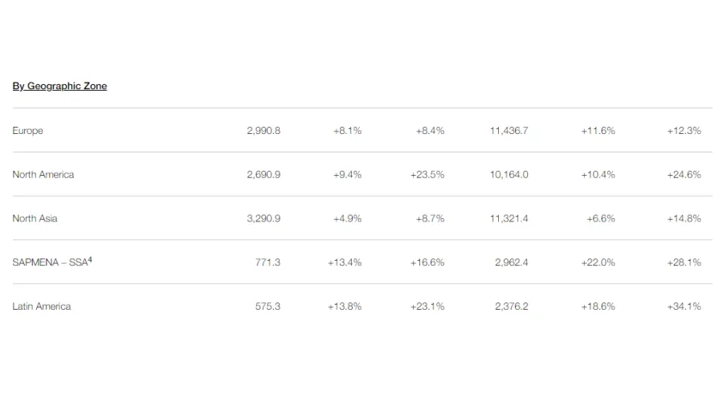Select Latin America's 575.3 value
Screen dimensions: 723x406
[x=268, y=307]
